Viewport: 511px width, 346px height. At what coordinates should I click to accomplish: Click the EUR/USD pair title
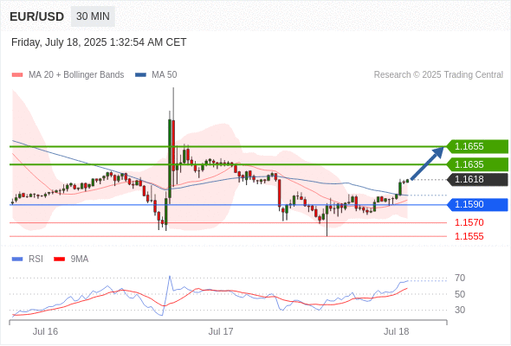37,16
